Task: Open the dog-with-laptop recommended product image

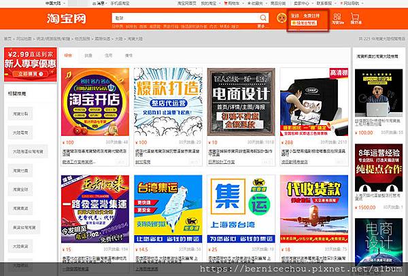Action: coord(379,93)
